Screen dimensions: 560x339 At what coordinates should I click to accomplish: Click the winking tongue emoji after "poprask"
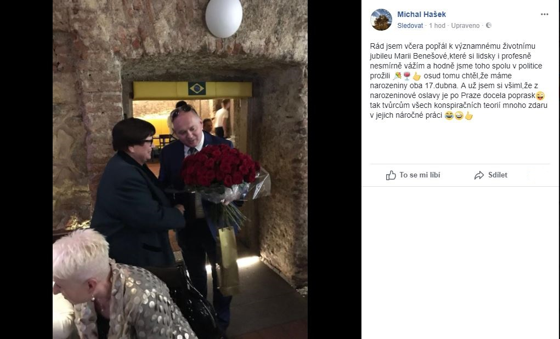tap(540, 95)
